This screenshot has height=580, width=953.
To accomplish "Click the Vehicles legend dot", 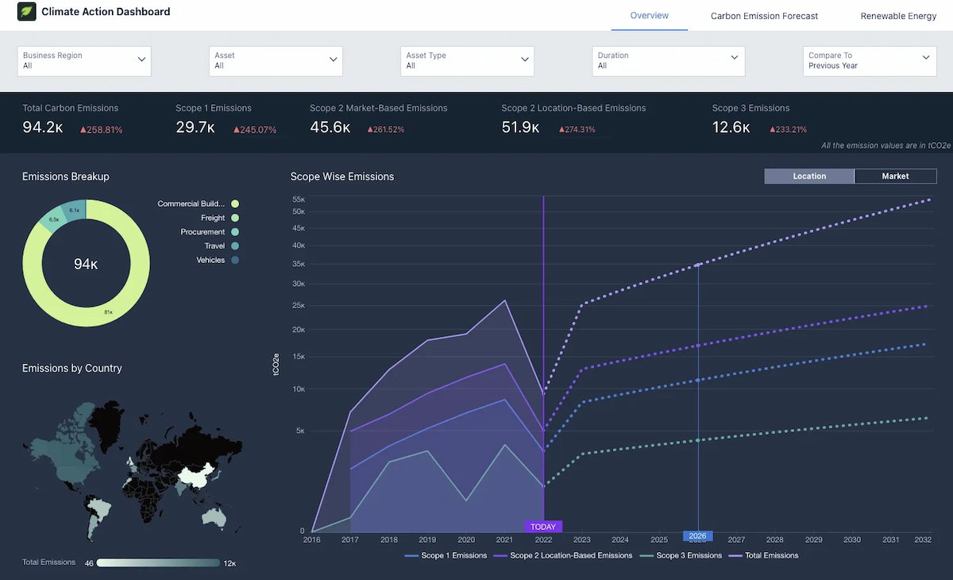I will [x=235, y=261].
